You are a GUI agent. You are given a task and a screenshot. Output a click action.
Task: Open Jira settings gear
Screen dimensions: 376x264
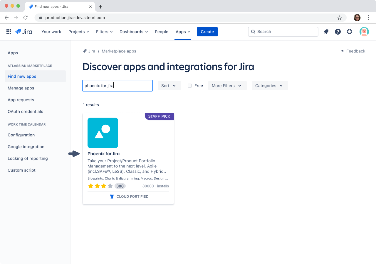tap(349, 31)
